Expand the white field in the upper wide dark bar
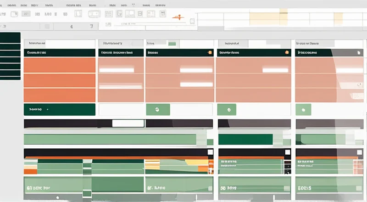This screenshot has width=367, height=202. pyautogui.click(x=128, y=123)
